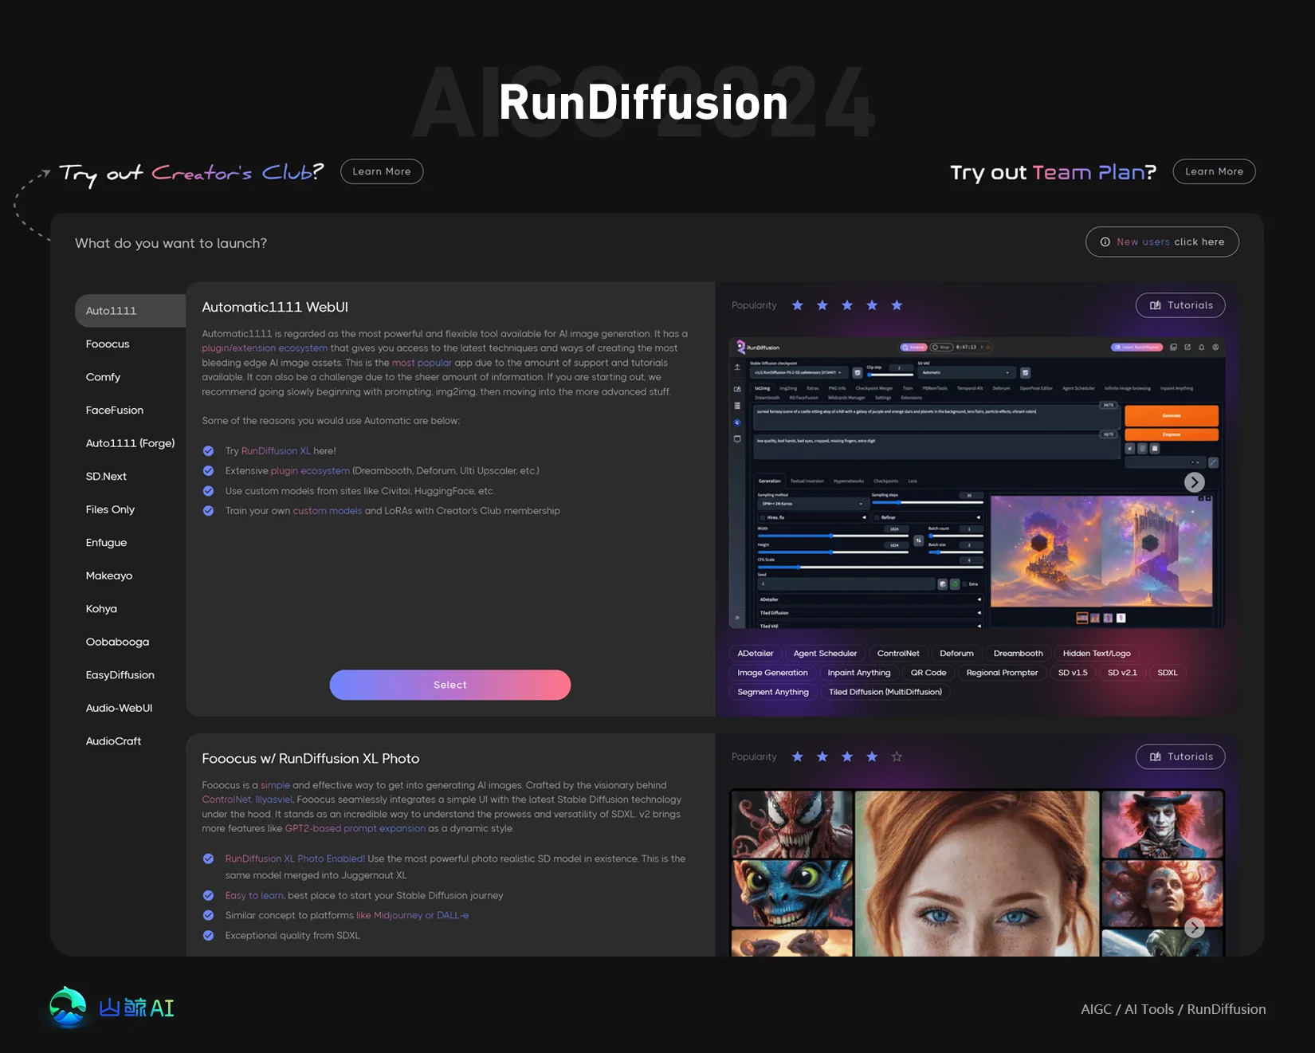Tick the Extra checkbox beside seed

coord(964,584)
